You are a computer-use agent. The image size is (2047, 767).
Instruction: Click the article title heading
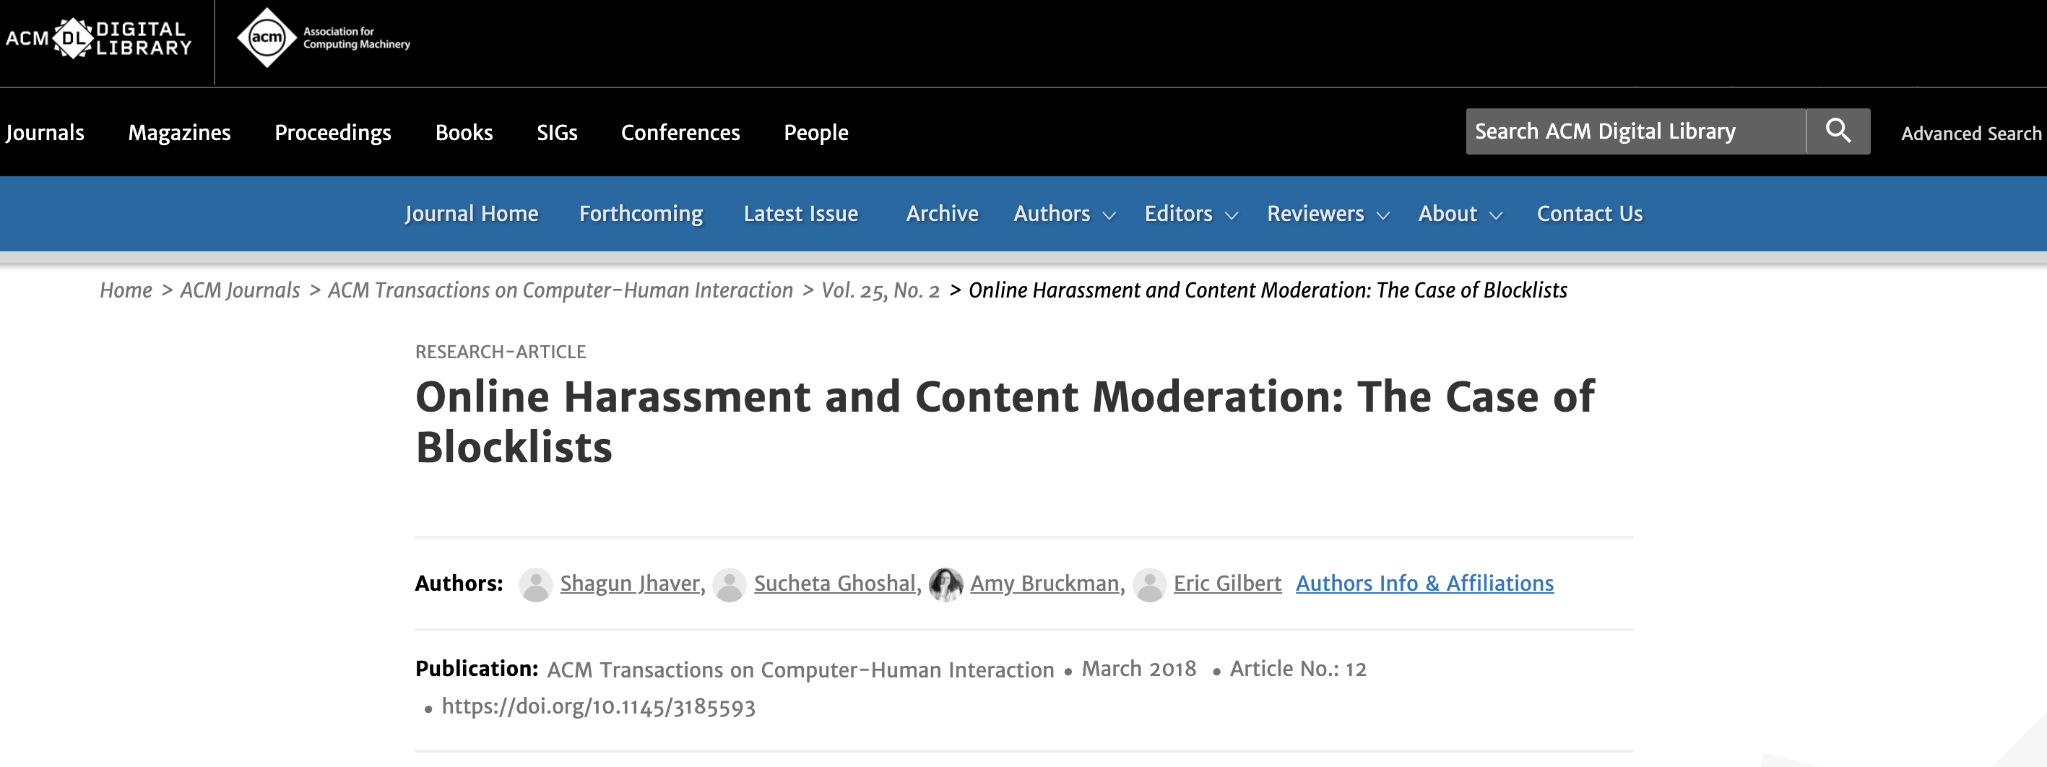point(1005,421)
